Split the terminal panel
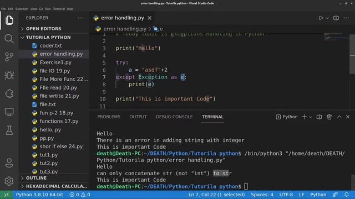 [319, 117]
